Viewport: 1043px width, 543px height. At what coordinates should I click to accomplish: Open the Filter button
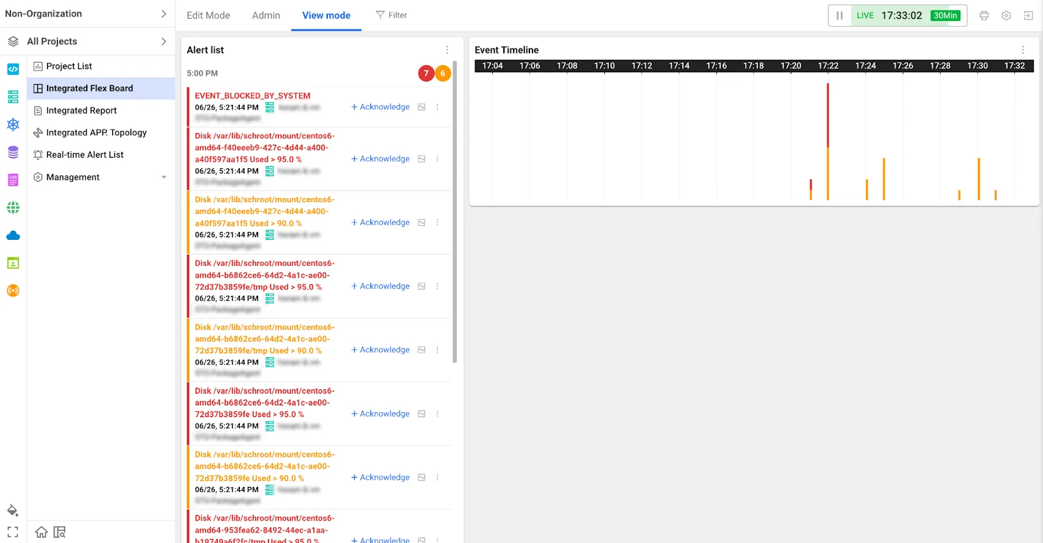point(391,15)
